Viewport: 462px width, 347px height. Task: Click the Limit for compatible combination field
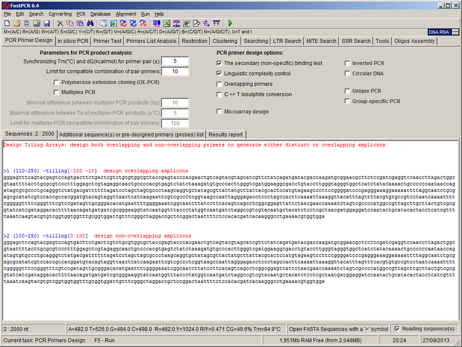click(x=175, y=71)
